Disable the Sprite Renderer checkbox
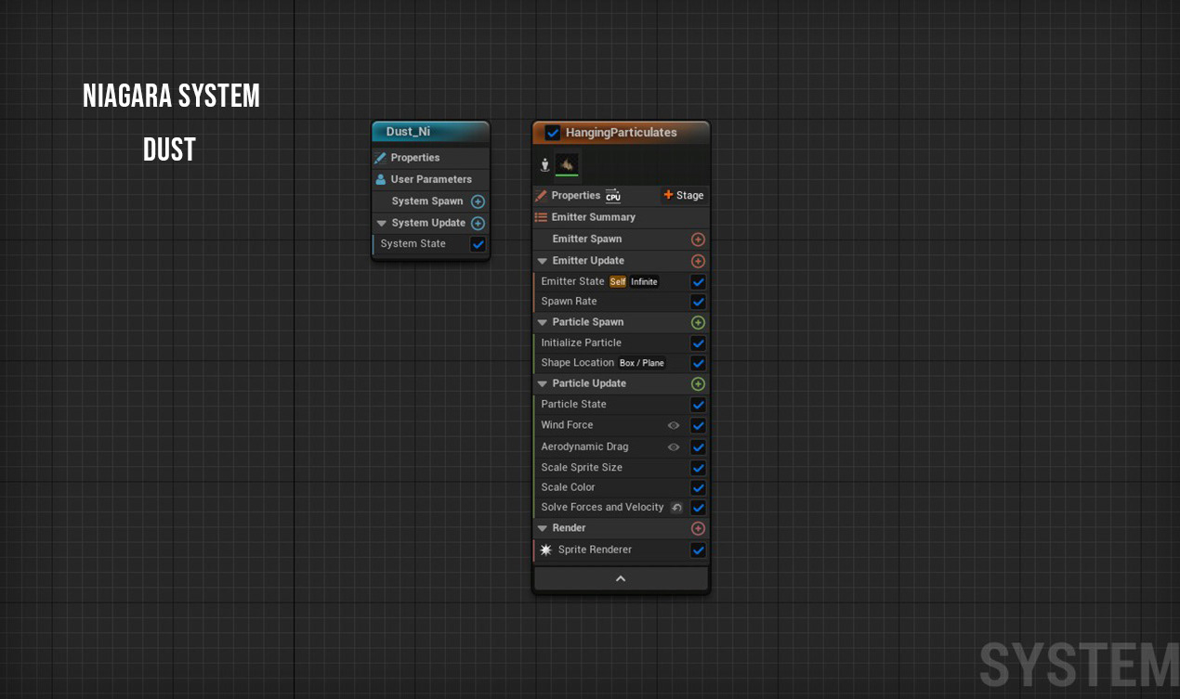The image size is (1180, 699). tap(698, 550)
